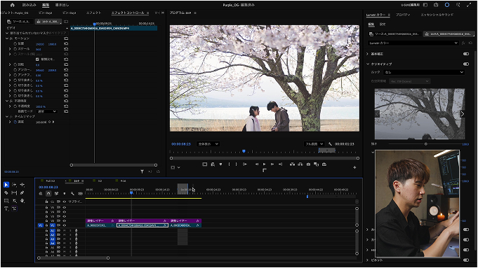This screenshot has width=478, height=268.
Task: Switch to the 9:16 sequence tab
Action: click(123, 181)
